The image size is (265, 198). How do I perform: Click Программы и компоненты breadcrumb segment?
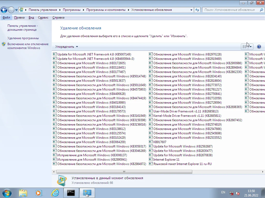106,10
